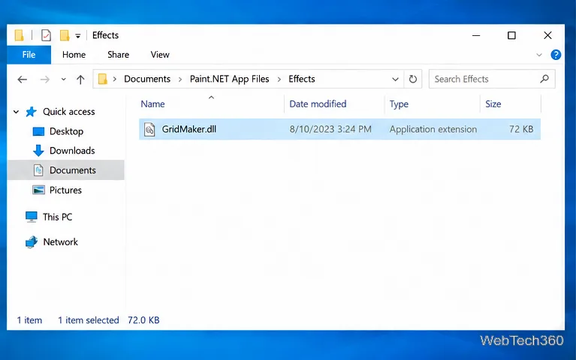
Task: Expand chevron after Documents in address bar
Action: pyautogui.click(x=180, y=79)
